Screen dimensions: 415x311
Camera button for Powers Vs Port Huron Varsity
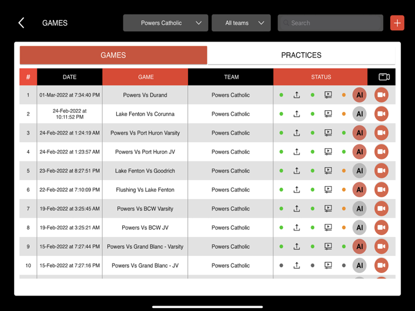pyautogui.click(x=381, y=133)
